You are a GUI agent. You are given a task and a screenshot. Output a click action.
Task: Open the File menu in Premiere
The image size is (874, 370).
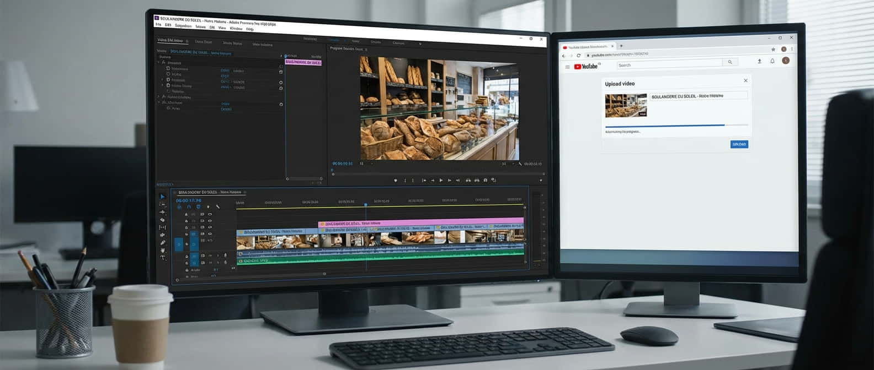click(x=158, y=25)
